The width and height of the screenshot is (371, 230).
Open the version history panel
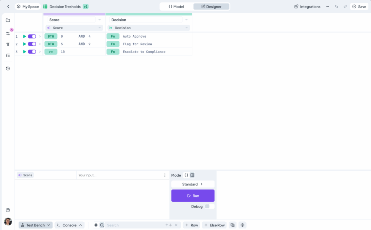pos(8,68)
